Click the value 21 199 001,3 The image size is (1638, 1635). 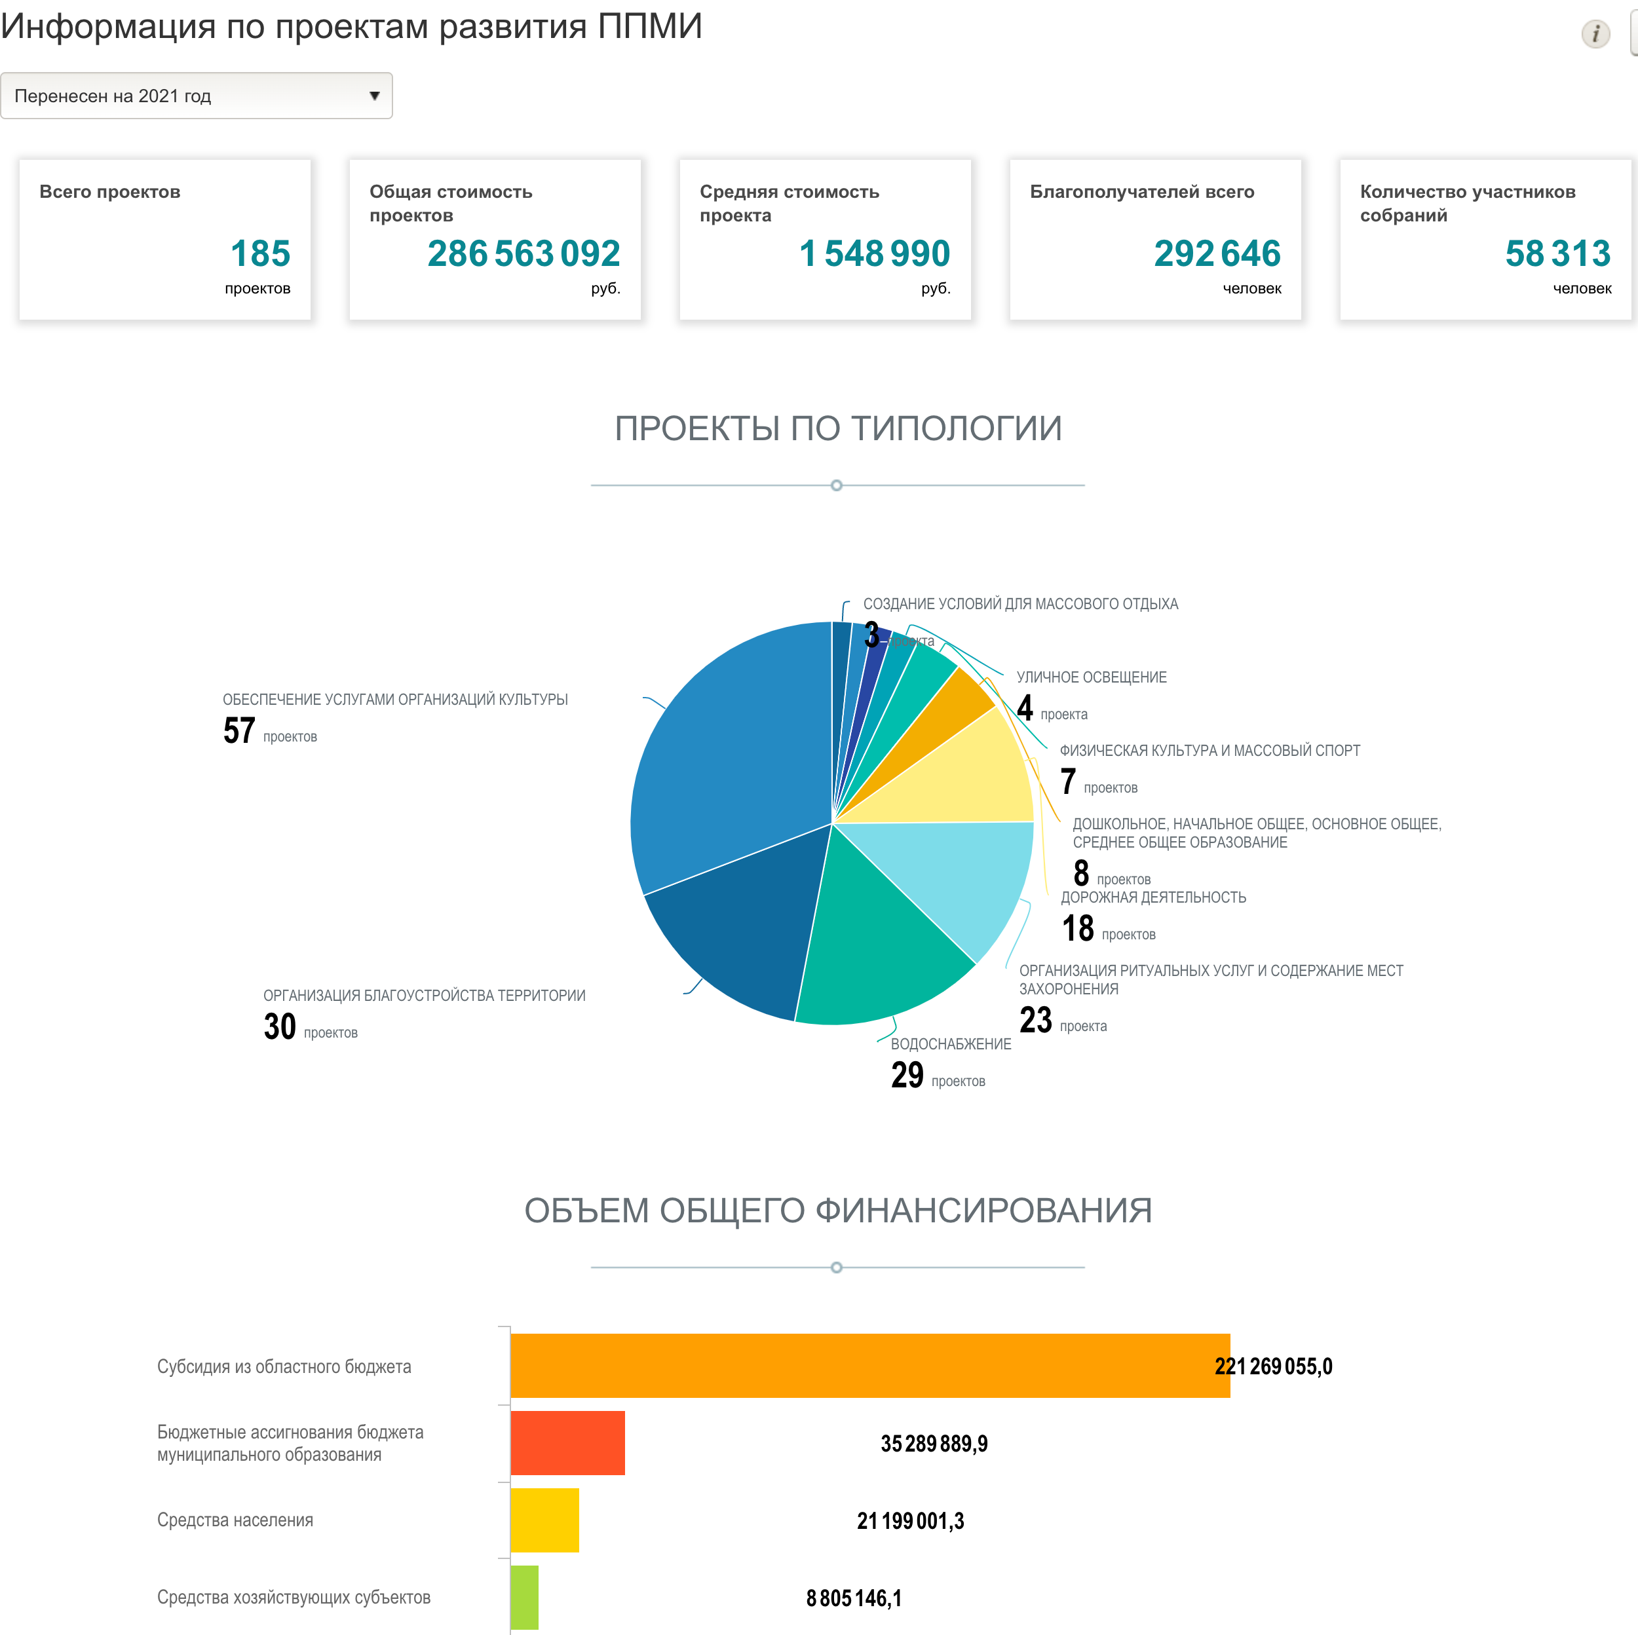911,1520
